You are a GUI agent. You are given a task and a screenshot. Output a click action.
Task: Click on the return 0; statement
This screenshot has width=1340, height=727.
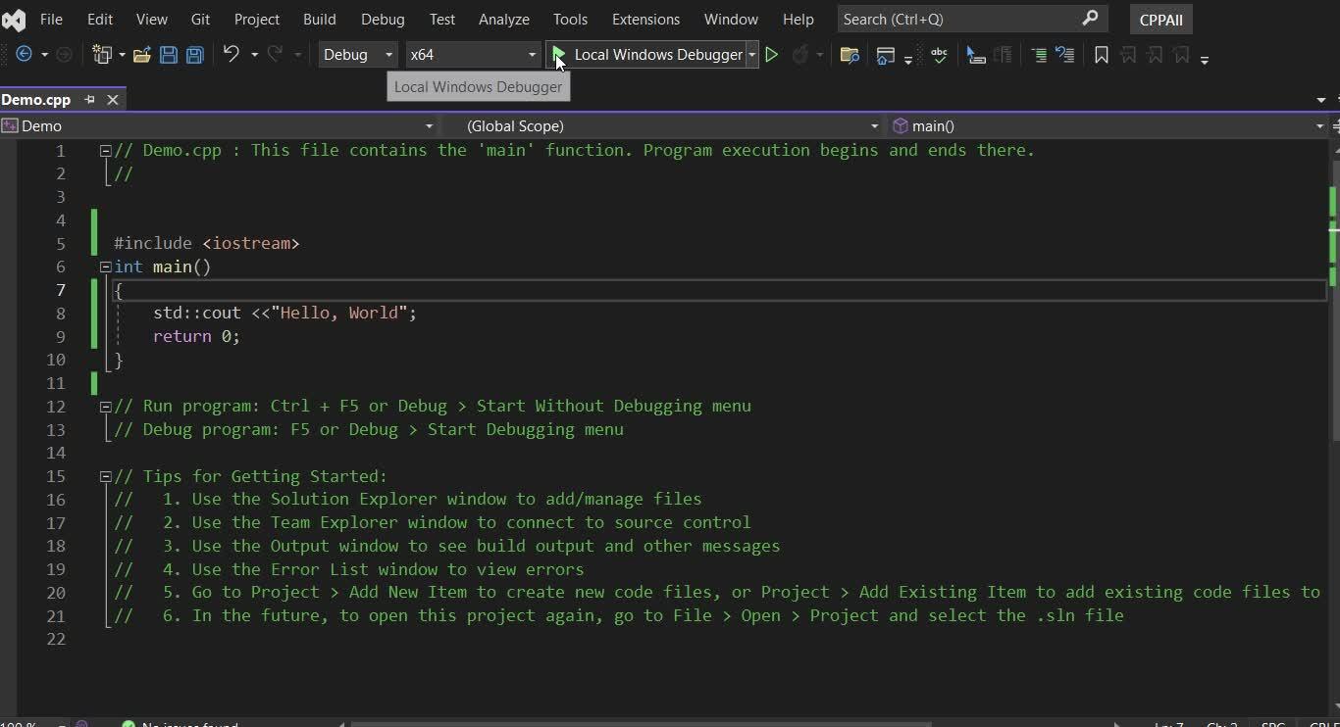click(x=196, y=336)
